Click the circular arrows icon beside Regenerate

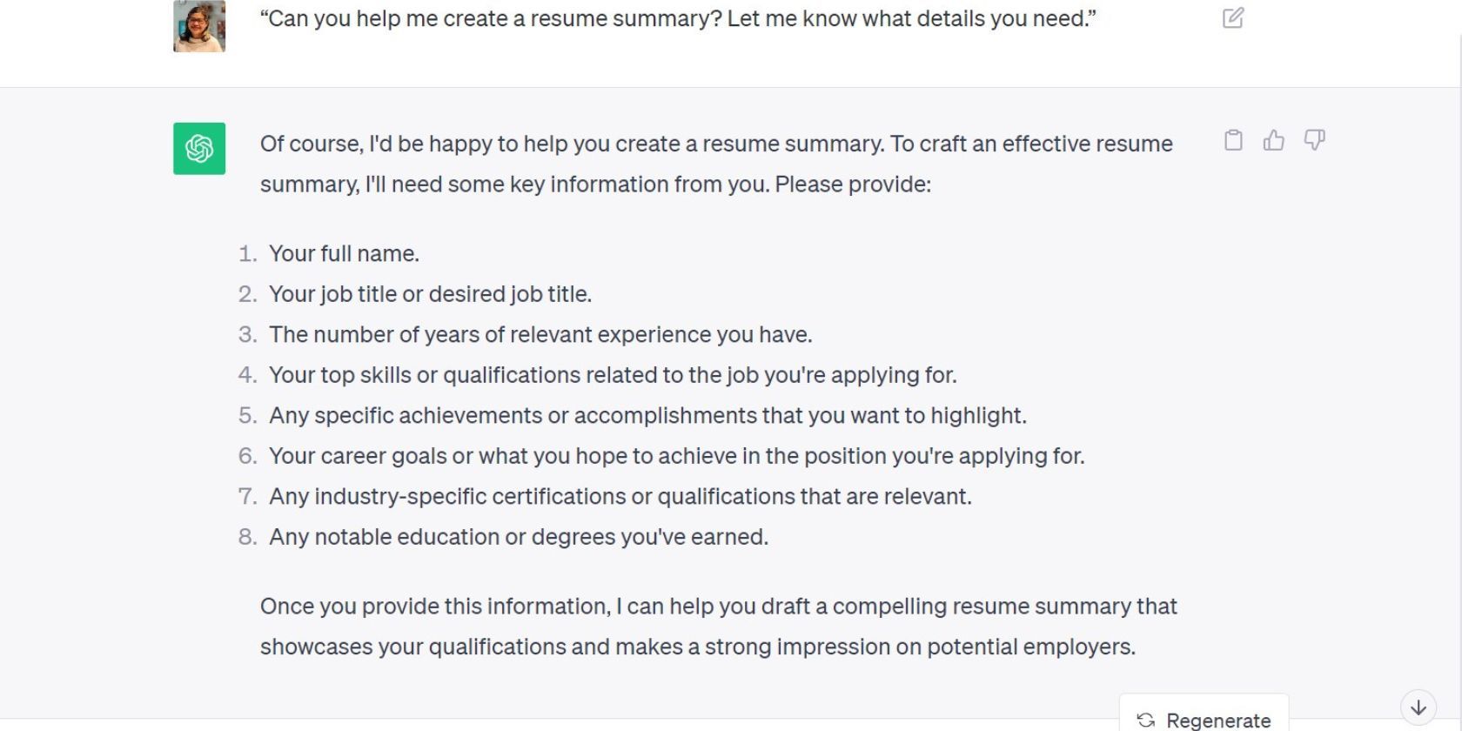(1146, 720)
